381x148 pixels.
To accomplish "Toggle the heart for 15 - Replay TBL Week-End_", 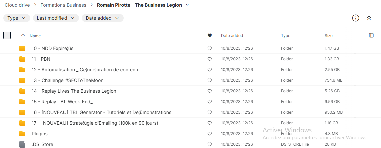I will (x=210, y=102).
